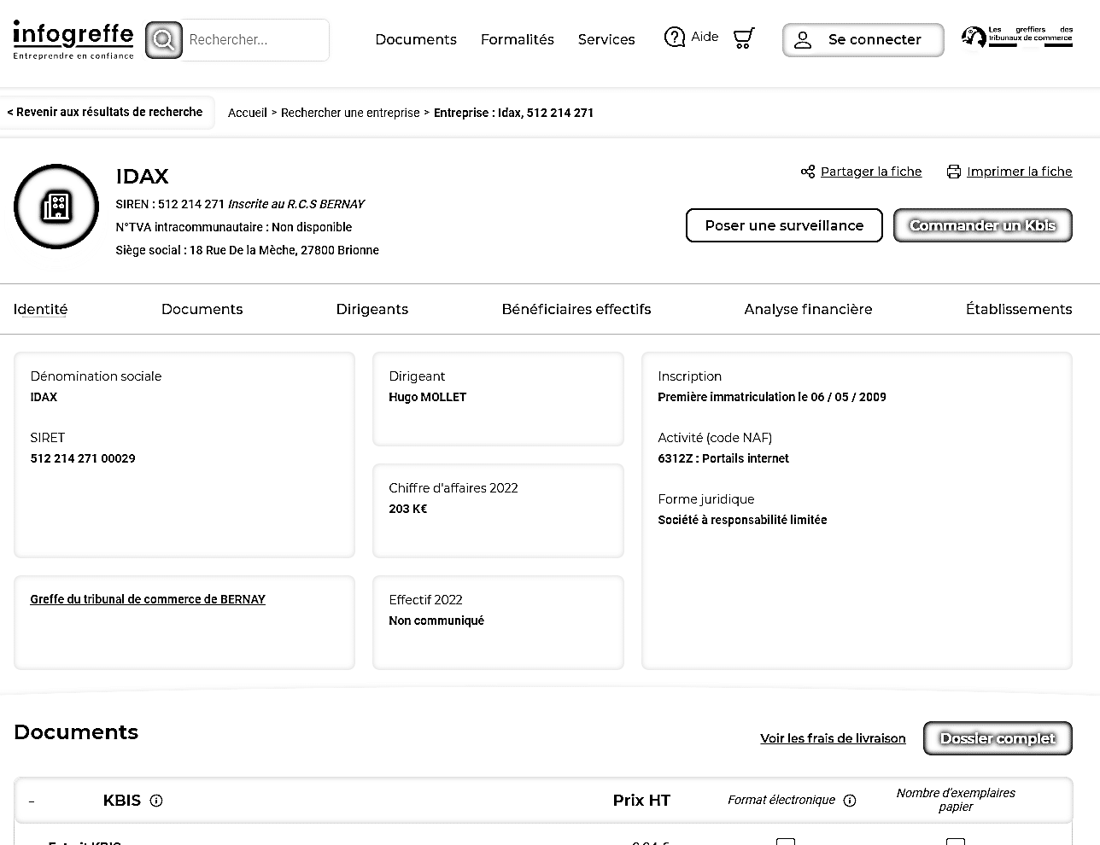Click the Se connecter button

click(x=863, y=40)
